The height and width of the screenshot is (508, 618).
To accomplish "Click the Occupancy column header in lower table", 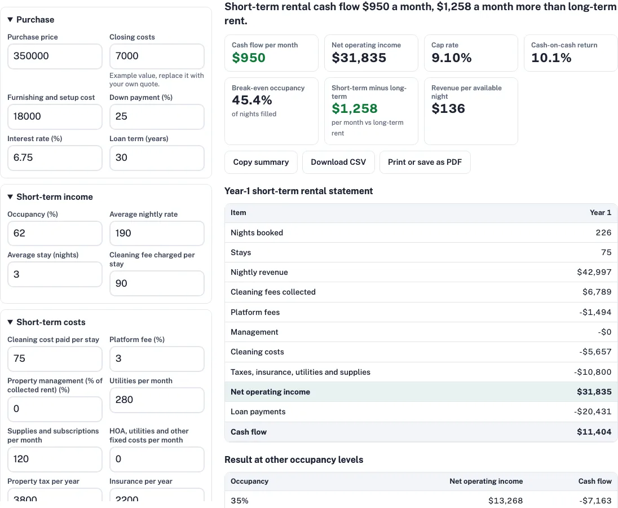I will point(249,481).
